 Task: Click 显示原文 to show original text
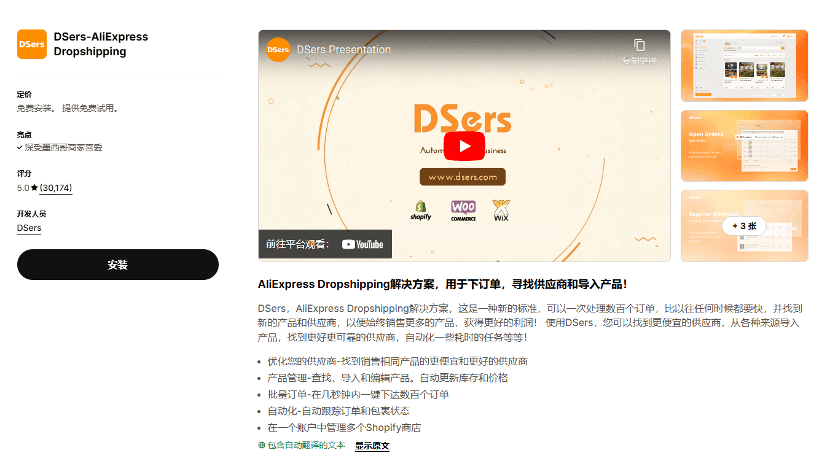(372, 446)
